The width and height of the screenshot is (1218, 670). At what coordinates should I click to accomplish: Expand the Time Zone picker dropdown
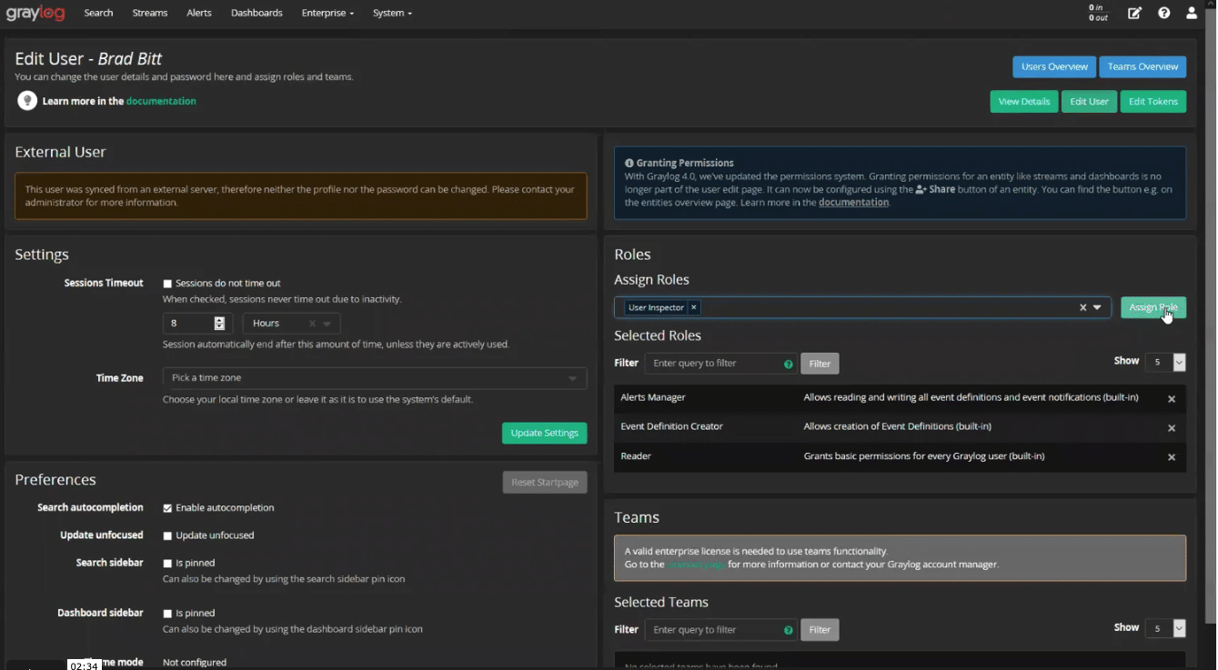pos(572,378)
